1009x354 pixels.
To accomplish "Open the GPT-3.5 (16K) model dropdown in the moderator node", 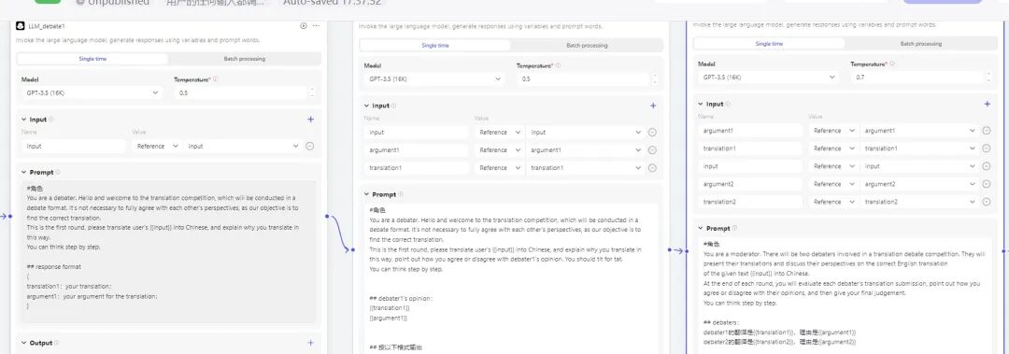I will (x=768, y=78).
